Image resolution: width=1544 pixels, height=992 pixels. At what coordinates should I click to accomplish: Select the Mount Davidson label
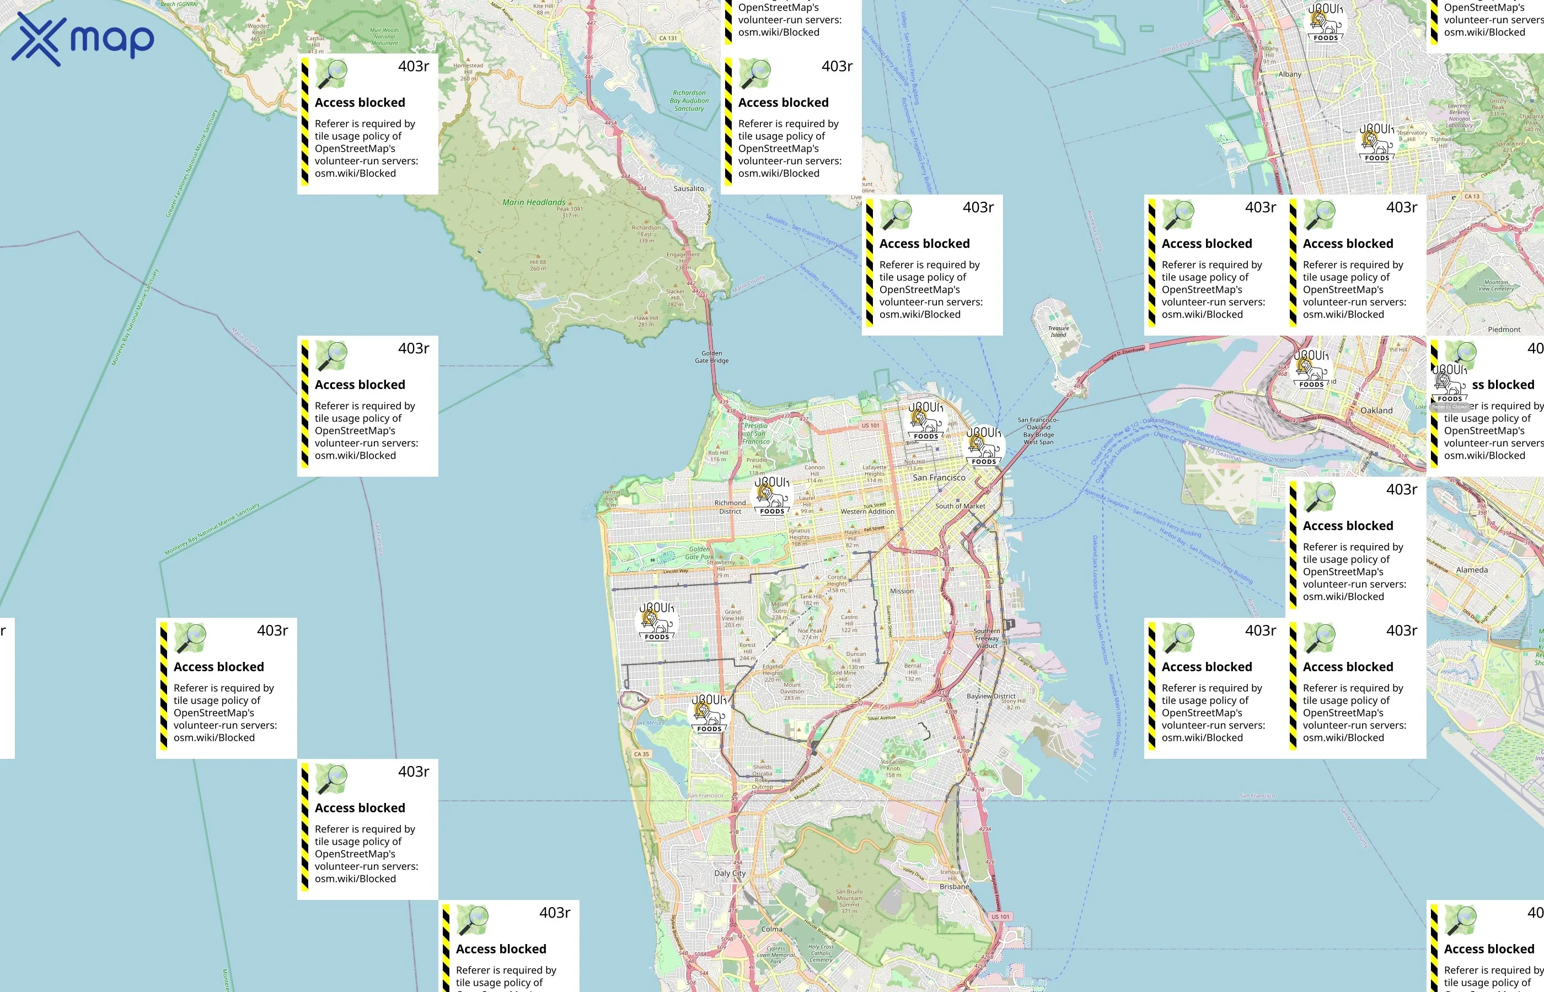tap(792, 691)
